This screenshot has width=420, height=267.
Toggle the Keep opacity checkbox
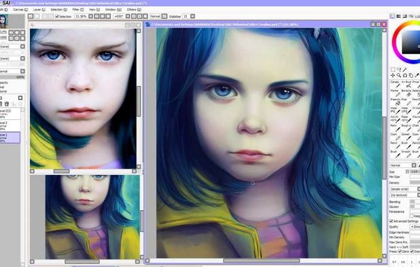click(412, 216)
